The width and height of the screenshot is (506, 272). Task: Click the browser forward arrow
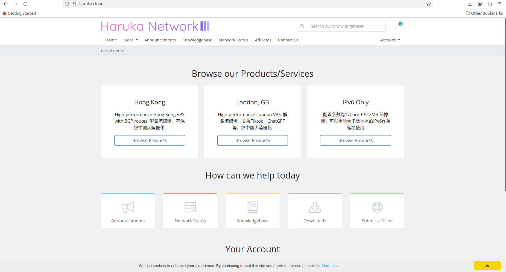(16, 4)
